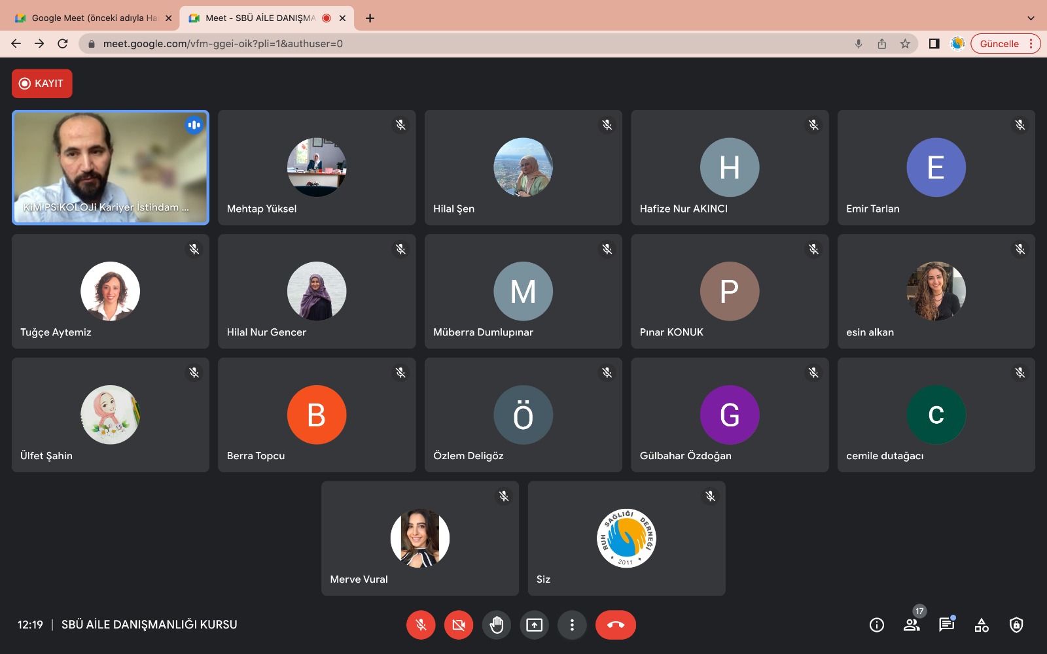This screenshot has width=1047, height=654.
Task: Click the red KAYIT recording button
Action: click(x=42, y=84)
